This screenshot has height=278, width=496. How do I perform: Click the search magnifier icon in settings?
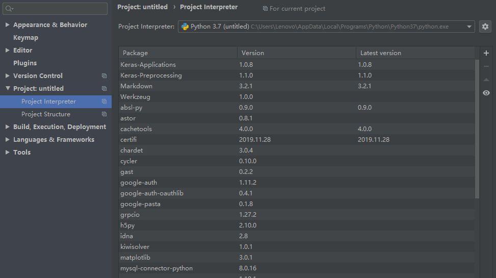pyautogui.click(x=9, y=9)
